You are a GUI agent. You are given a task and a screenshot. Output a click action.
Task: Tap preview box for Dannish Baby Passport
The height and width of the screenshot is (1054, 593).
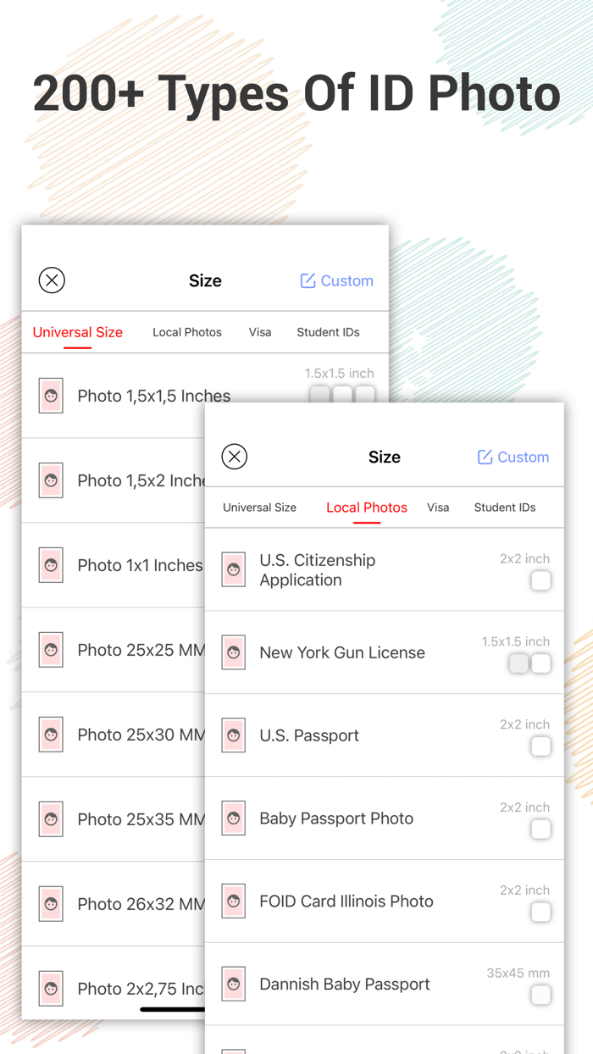(x=540, y=996)
